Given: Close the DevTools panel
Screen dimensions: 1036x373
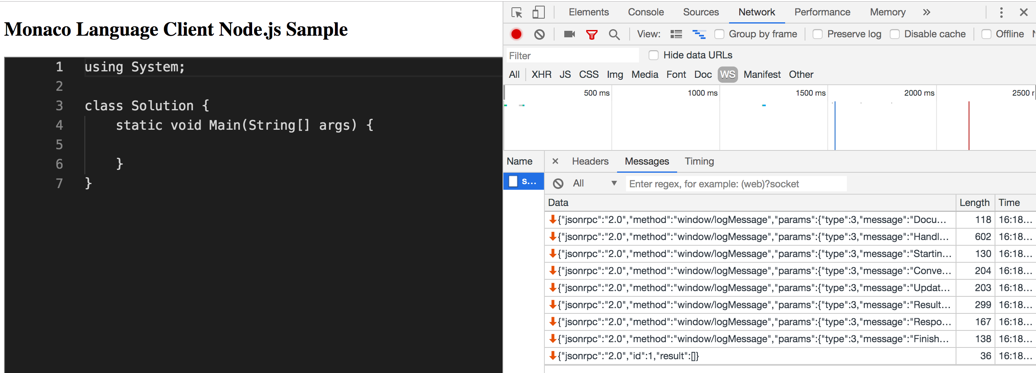Looking at the screenshot, I should (x=1024, y=13).
